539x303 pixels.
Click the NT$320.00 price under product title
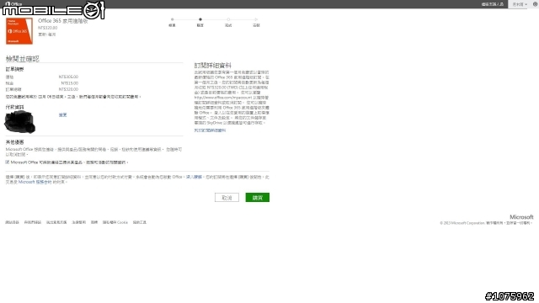47,28
